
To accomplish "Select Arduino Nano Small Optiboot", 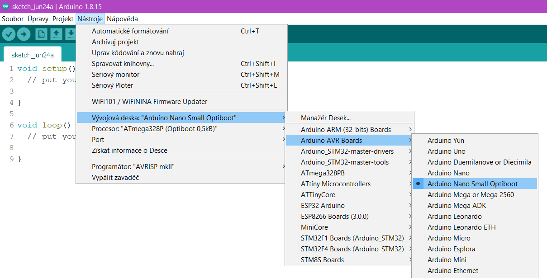I will tap(475, 184).
